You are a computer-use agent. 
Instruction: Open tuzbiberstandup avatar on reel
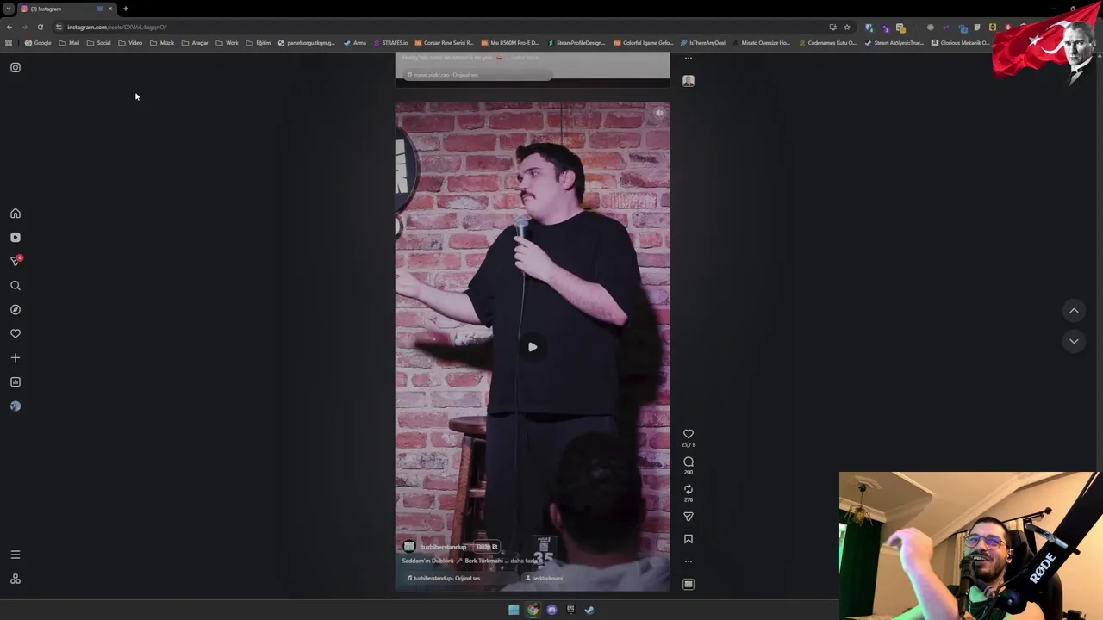pyautogui.click(x=408, y=547)
